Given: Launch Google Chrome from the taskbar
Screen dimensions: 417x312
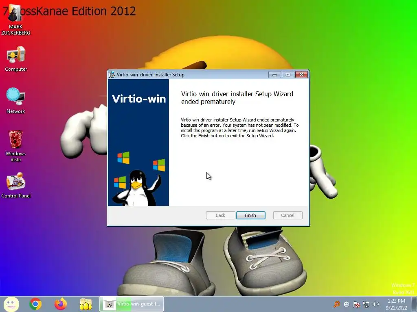Looking at the screenshot, I should (35, 304).
